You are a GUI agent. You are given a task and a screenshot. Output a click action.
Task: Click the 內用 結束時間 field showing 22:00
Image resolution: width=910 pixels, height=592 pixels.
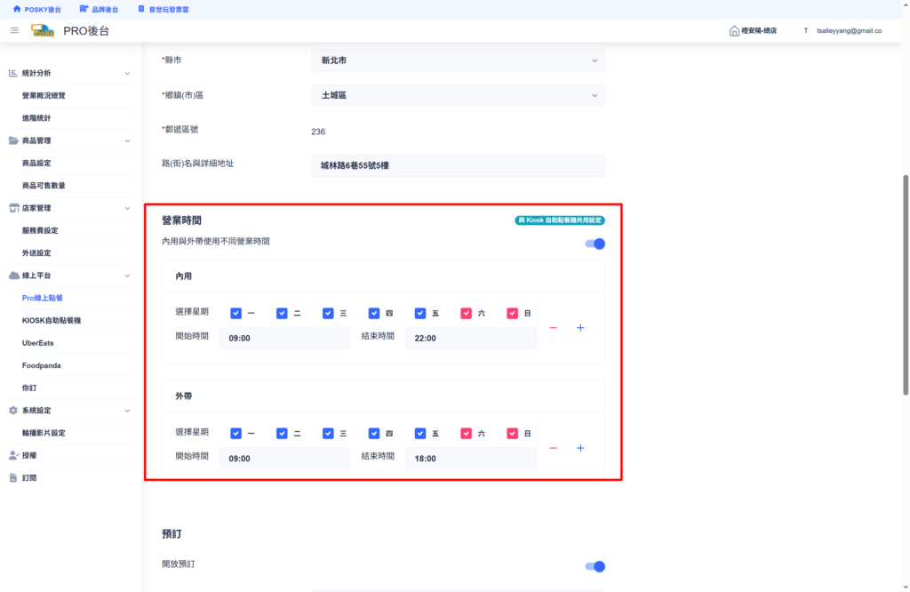click(x=471, y=339)
